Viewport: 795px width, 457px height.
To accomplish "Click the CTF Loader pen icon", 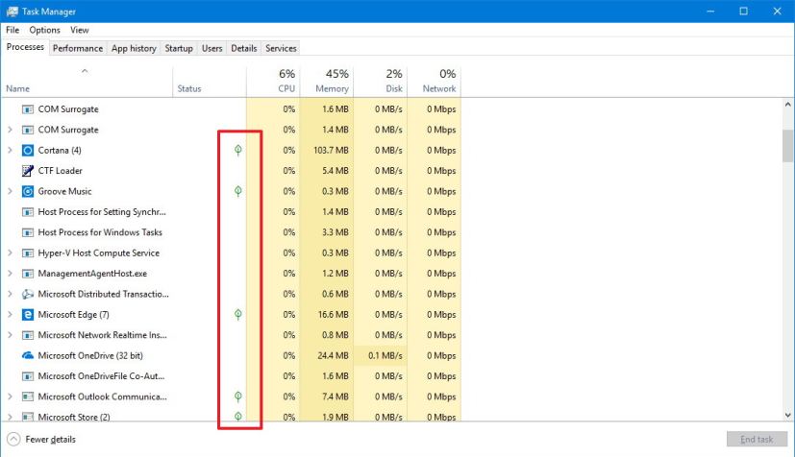I will point(28,171).
